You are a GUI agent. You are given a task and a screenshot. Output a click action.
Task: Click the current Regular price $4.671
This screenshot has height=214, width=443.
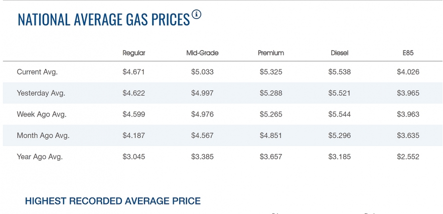134,72
